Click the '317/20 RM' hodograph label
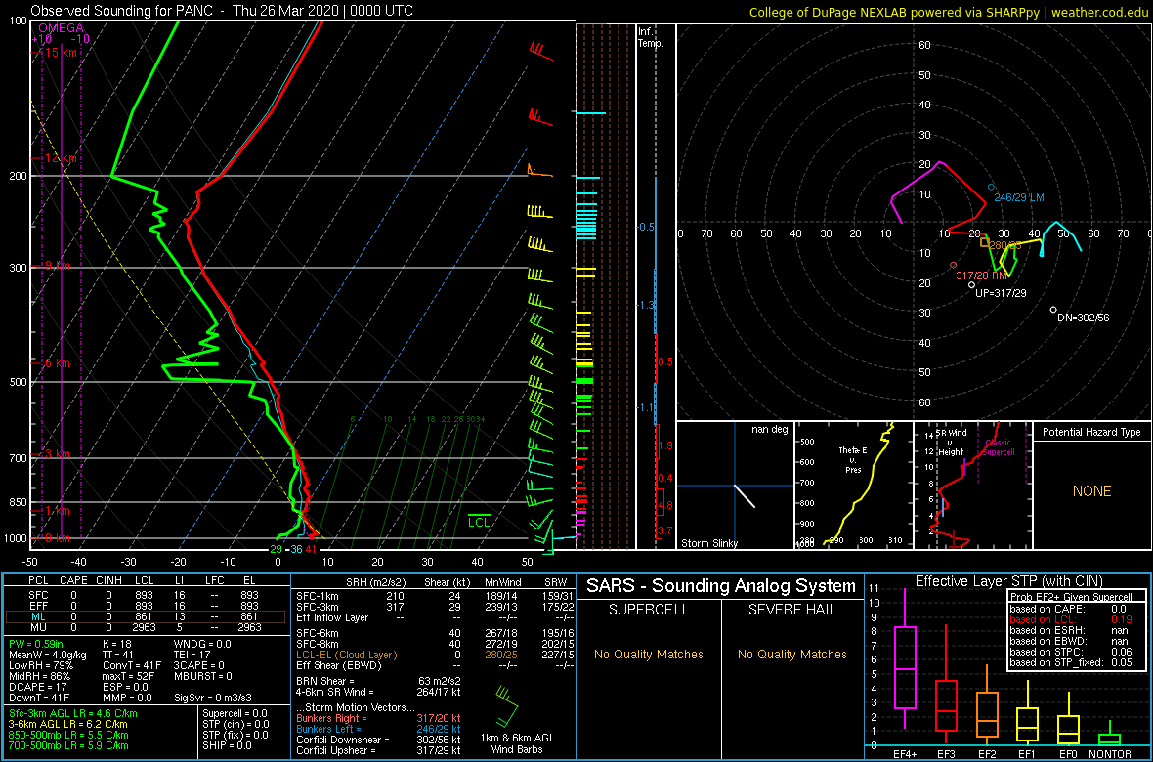Screen dimensions: 1153x762 [x=981, y=275]
